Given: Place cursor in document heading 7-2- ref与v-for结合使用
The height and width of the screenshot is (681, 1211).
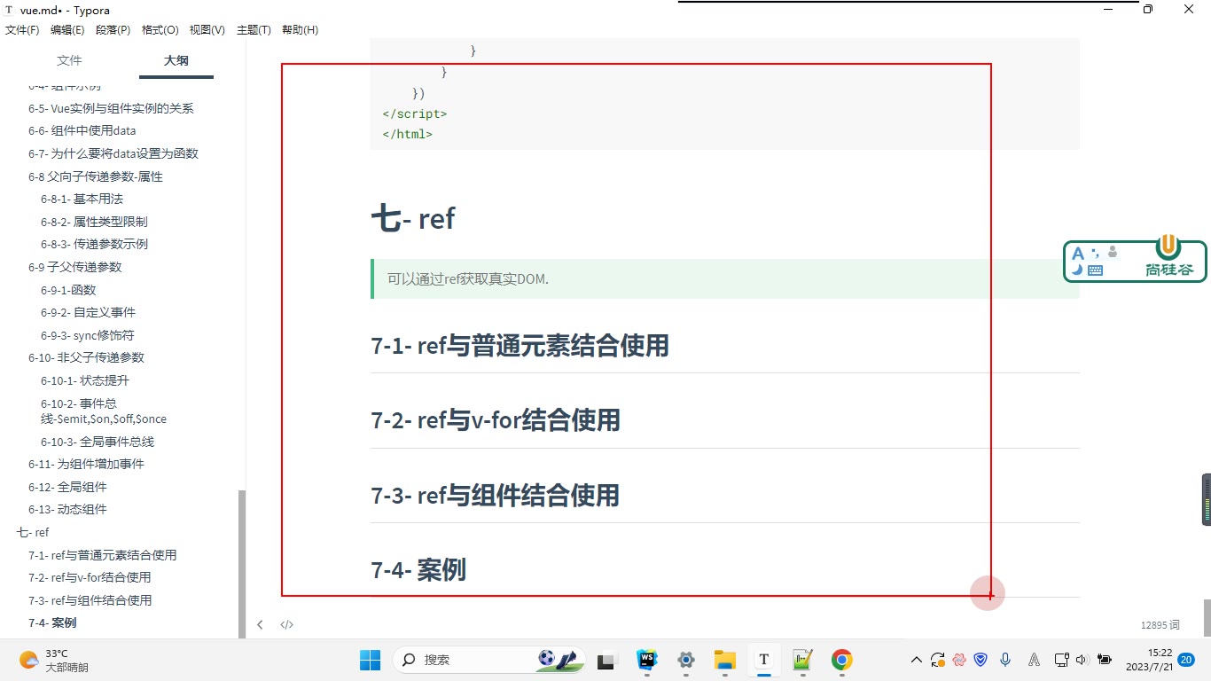Looking at the screenshot, I should tap(496, 419).
